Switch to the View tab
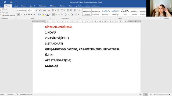 70,6
